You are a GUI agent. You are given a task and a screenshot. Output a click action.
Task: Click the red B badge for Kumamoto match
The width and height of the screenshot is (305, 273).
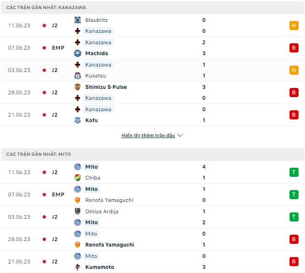pyautogui.click(x=294, y=262)
